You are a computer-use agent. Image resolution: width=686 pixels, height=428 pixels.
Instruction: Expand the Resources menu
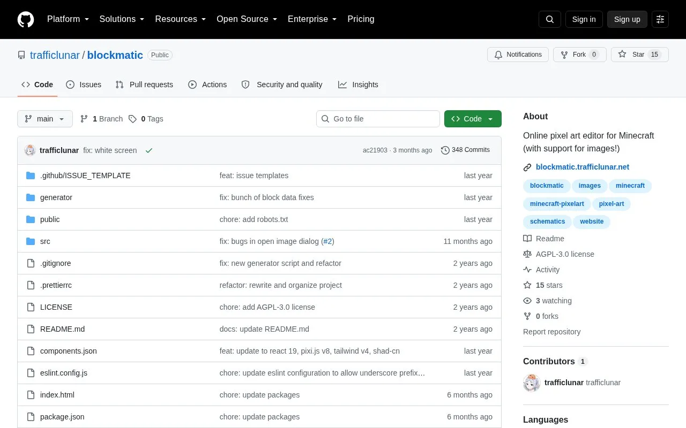click(181, 19)
